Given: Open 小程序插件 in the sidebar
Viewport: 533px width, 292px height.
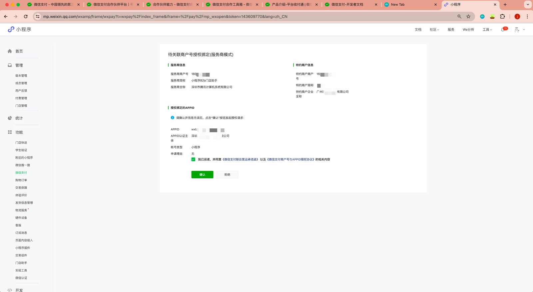Looking at the screenshot, I should click(x=23, y=248).
